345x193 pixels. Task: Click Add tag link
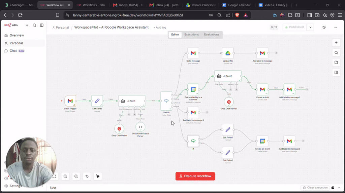[160, 28]
